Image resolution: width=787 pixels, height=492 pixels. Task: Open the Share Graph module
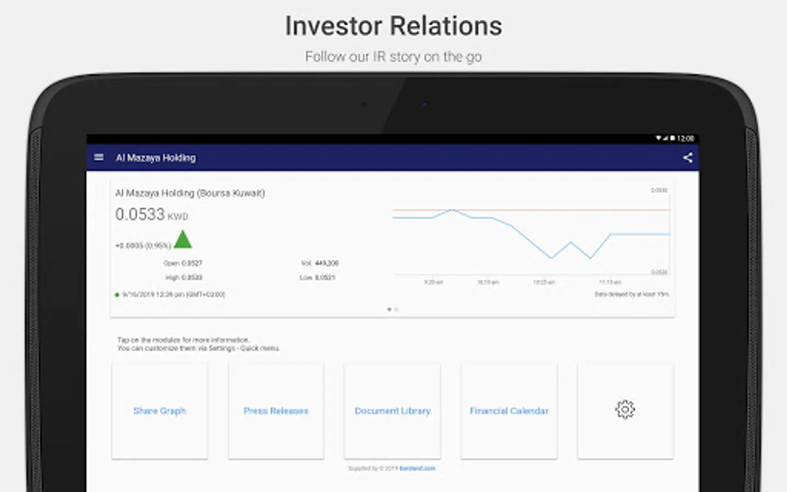pyautogui.click(x=160, y=410)
